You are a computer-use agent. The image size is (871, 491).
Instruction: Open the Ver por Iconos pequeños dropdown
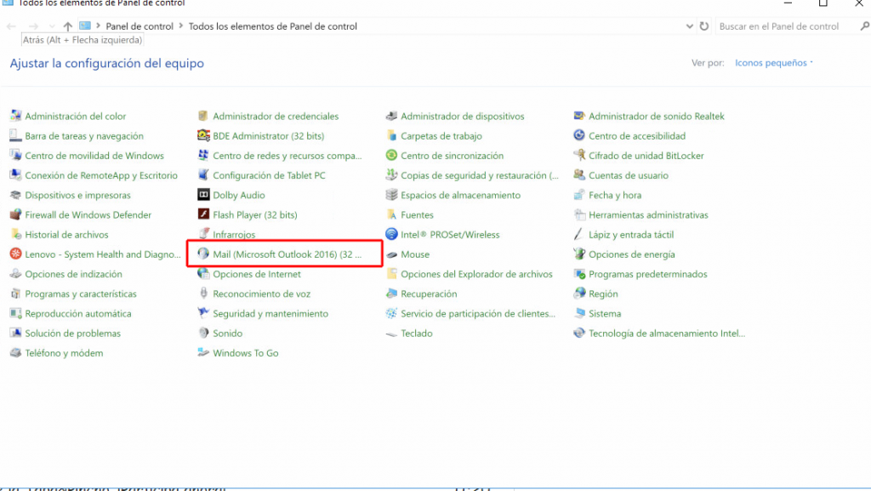774,63
